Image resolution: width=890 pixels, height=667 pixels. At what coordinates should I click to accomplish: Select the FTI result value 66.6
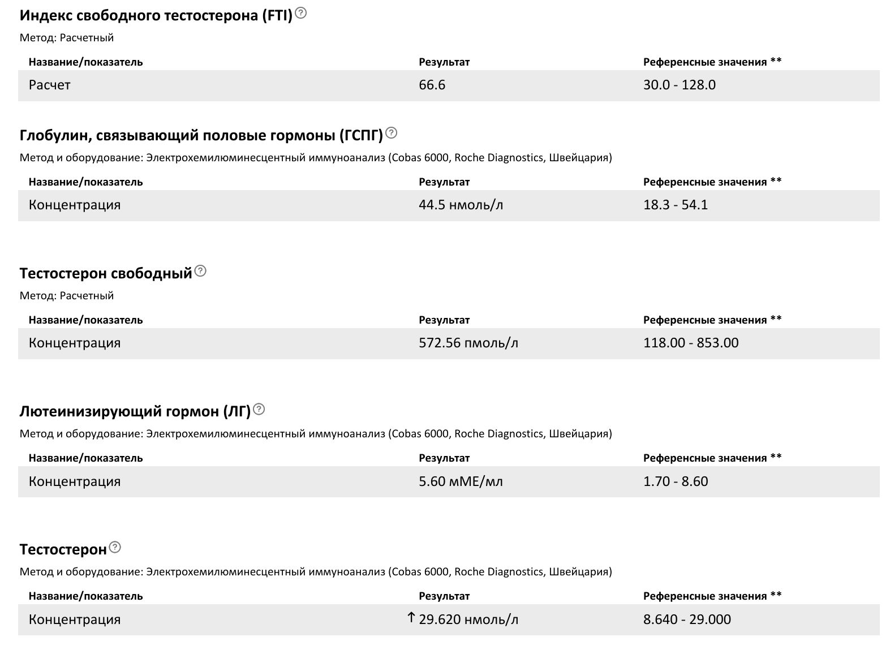432,85
